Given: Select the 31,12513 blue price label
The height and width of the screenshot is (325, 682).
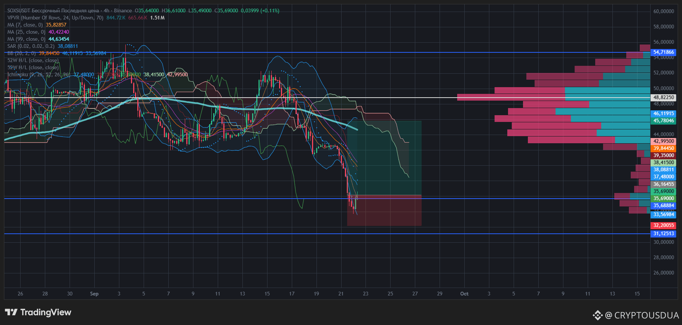Looking at the screenshot, I should 663,233.
